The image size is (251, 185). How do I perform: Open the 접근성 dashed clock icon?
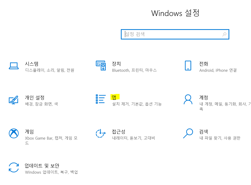(101, 133)
